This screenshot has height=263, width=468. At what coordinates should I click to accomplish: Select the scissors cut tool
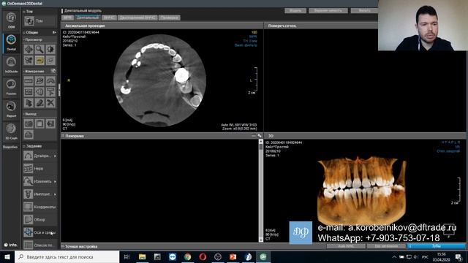coord(50,102)
